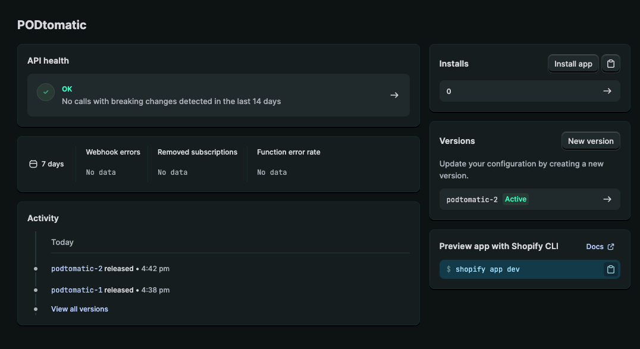Copy the install link via clipboard icon

pyautogui.click(x=611, y=64)
